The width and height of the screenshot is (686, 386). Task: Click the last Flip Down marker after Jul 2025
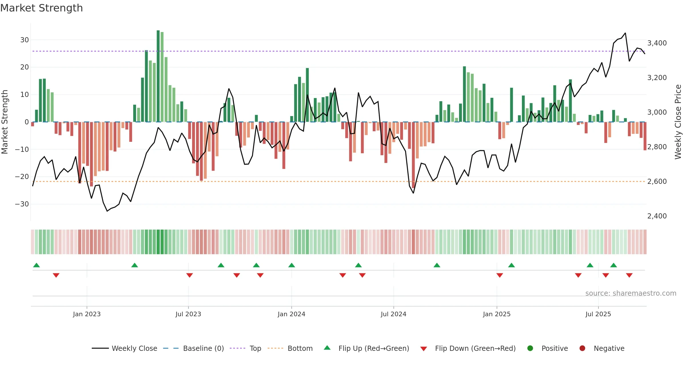coord(629,275)
